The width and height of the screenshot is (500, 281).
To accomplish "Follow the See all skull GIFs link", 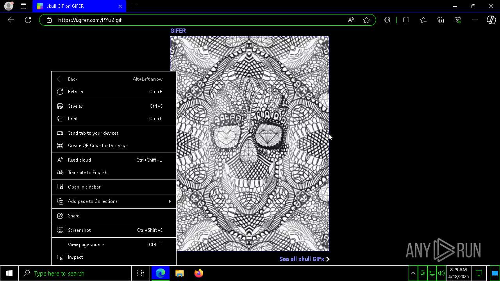I will [304, 259].
